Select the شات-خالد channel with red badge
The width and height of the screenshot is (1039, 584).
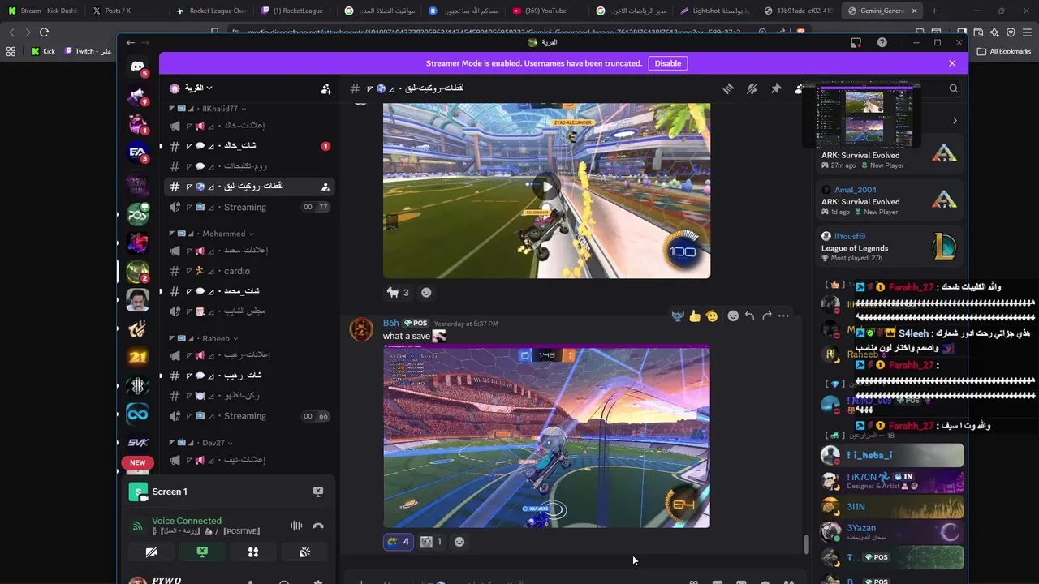click(x=249, y=146)
